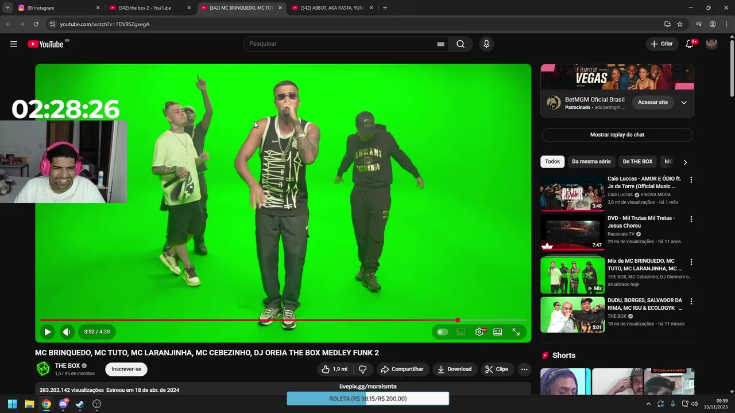Go back with the browser back arrow
This screenshot has width=735, height=413.
(8, 24)
